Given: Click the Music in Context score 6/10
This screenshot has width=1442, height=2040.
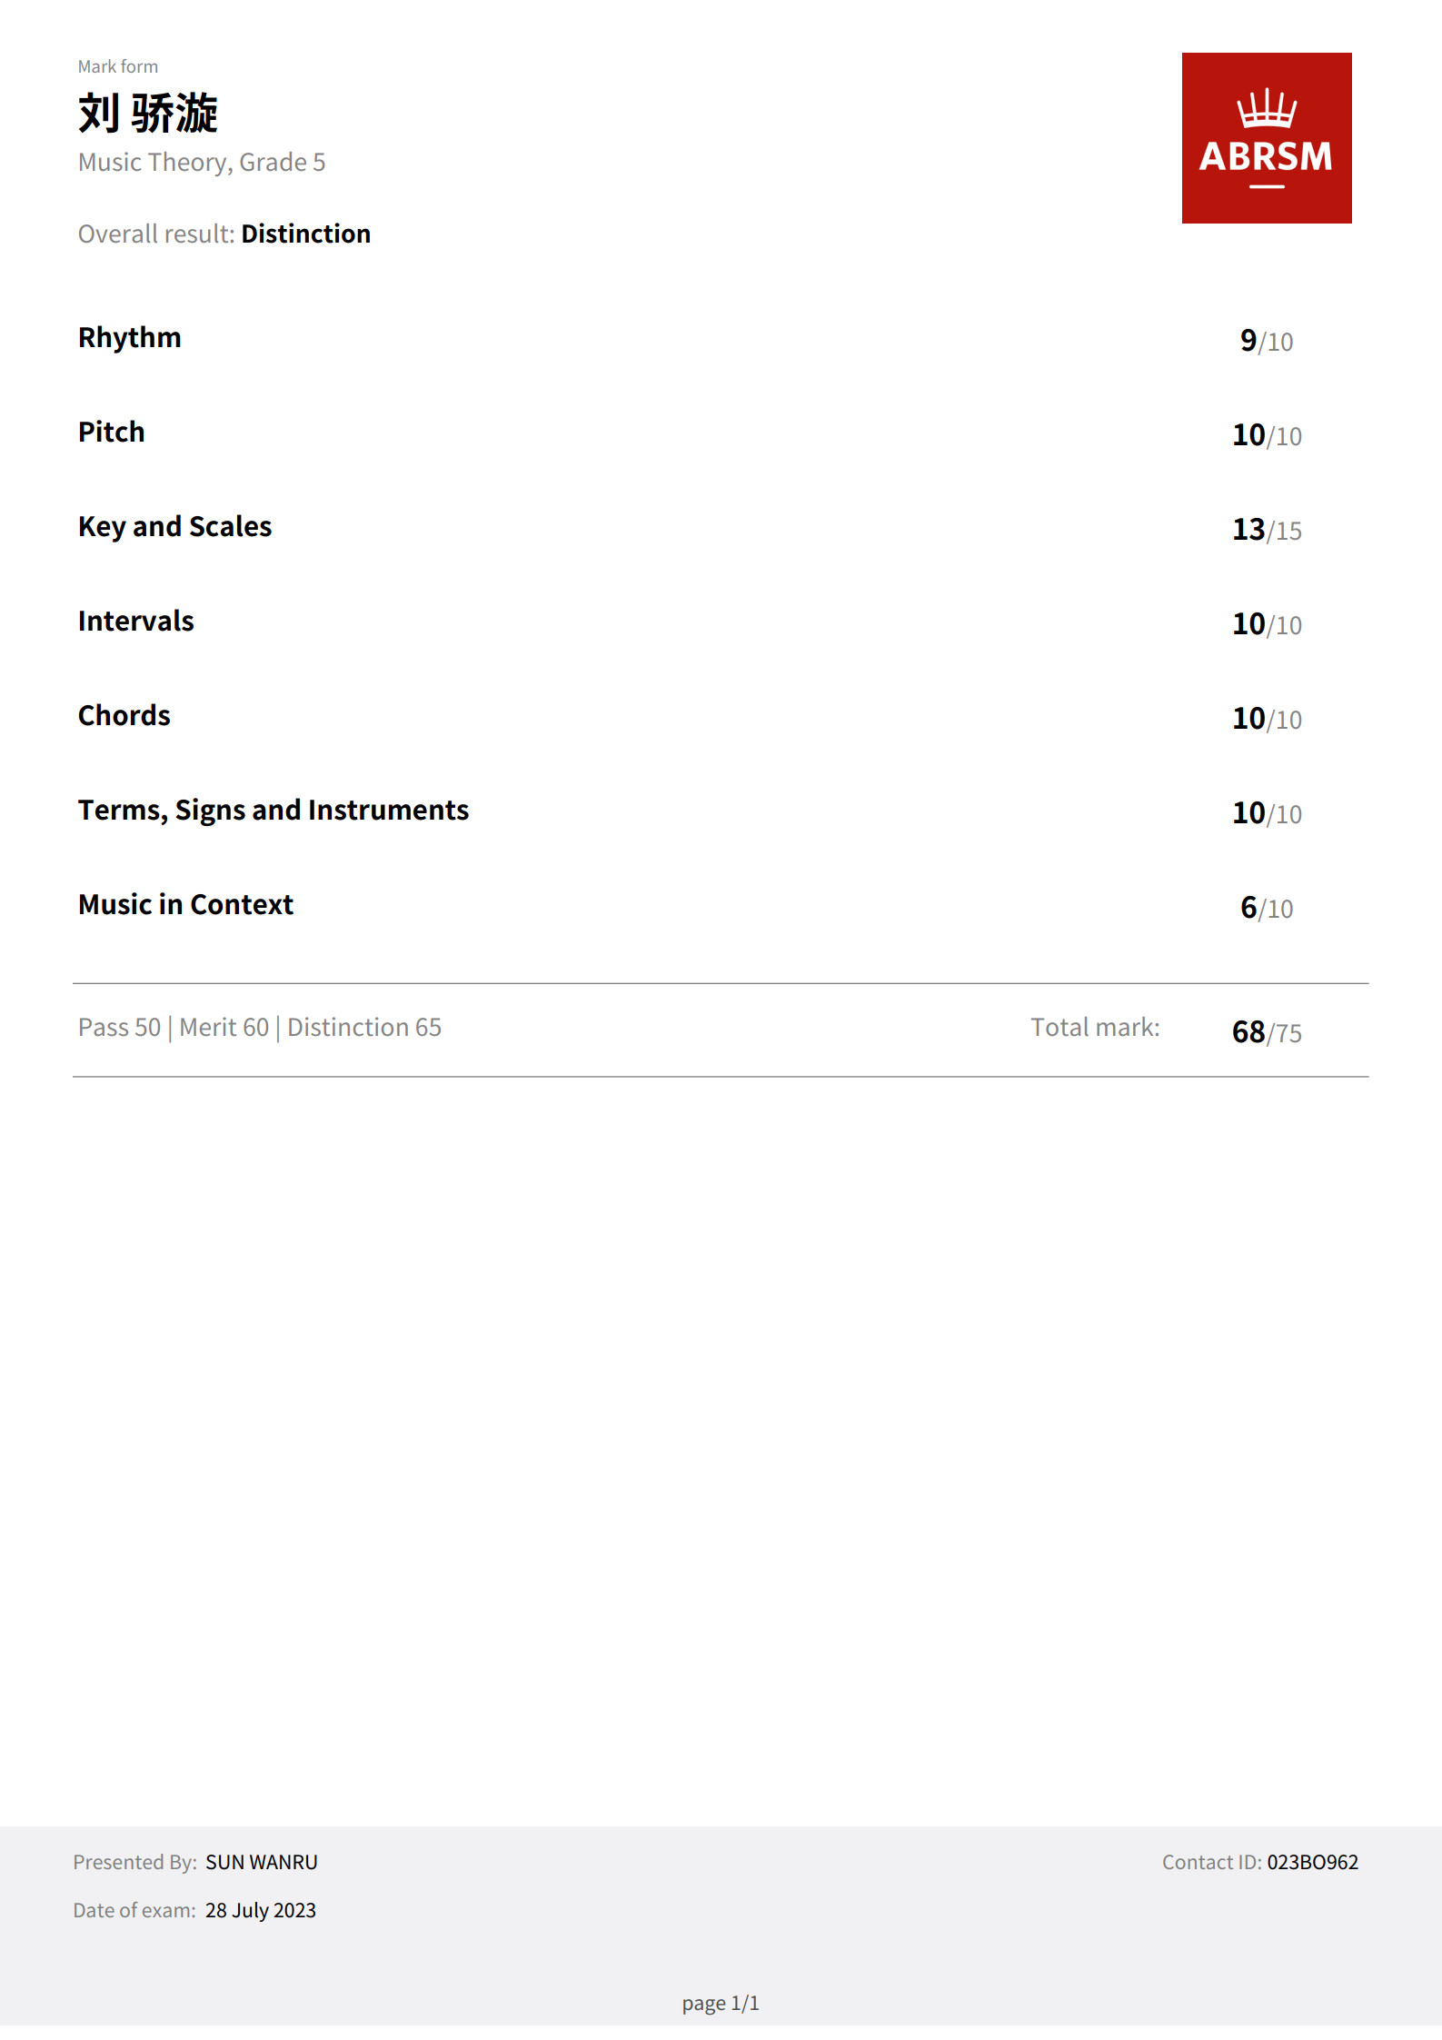Looking at the screenshot, I should tap(1266, 908).
